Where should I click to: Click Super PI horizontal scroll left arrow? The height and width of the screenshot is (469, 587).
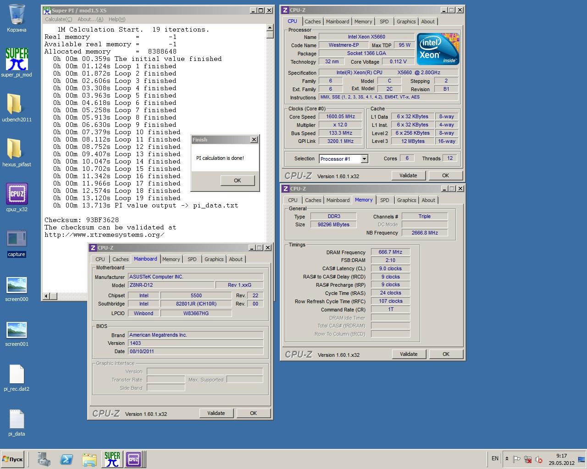[46, 296]
